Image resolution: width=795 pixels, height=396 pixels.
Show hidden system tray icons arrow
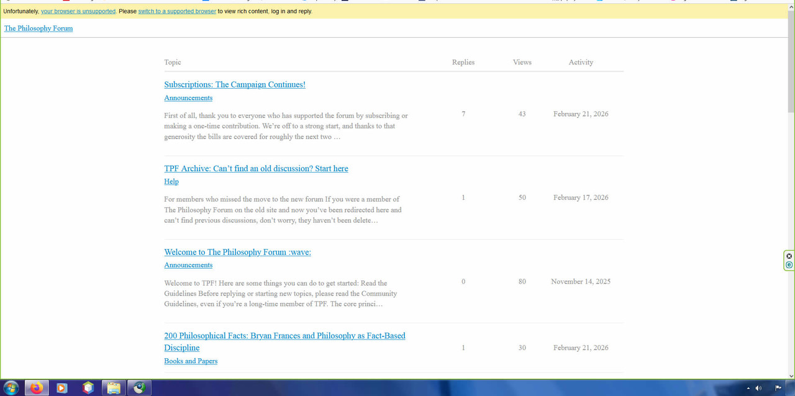coord(748,388)
